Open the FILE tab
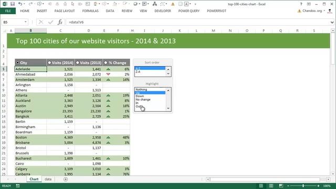336x189 pixels. pyautogui.click(x=8, y=11)
